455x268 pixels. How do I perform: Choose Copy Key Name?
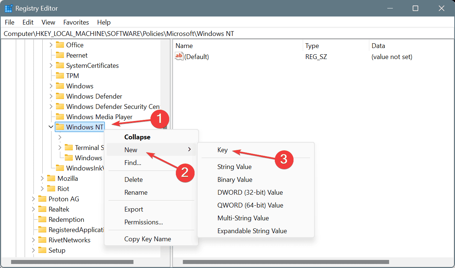point(151,239)
